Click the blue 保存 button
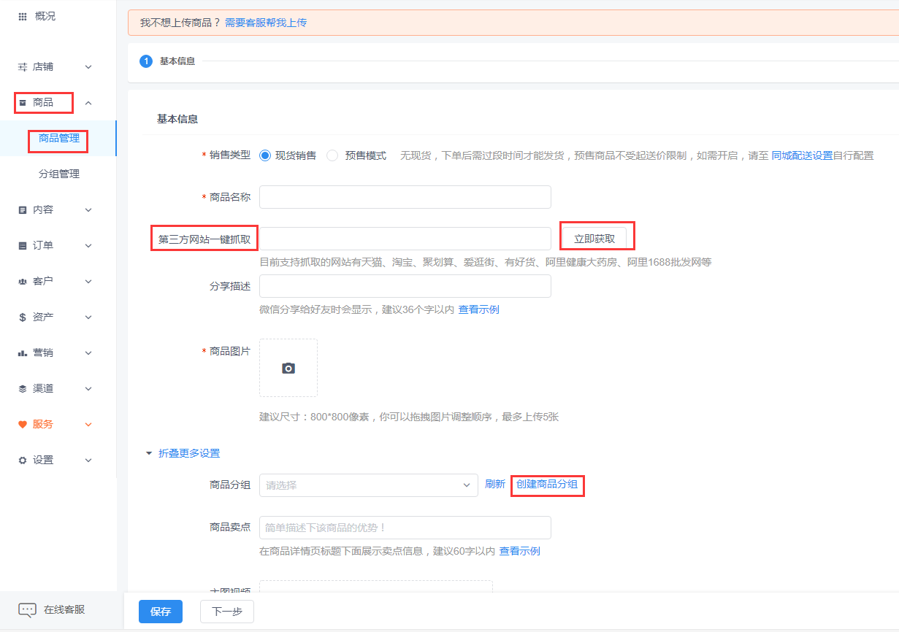 (161, 612)
